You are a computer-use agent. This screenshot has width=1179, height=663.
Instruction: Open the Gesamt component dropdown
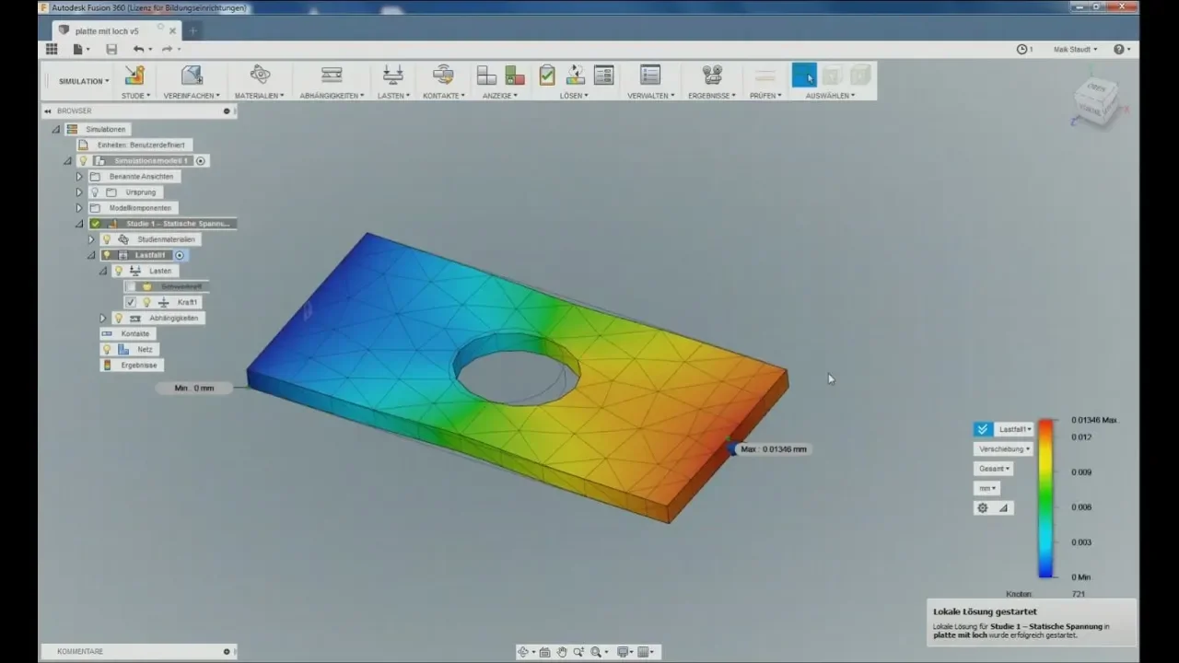[x=994, y=469]
